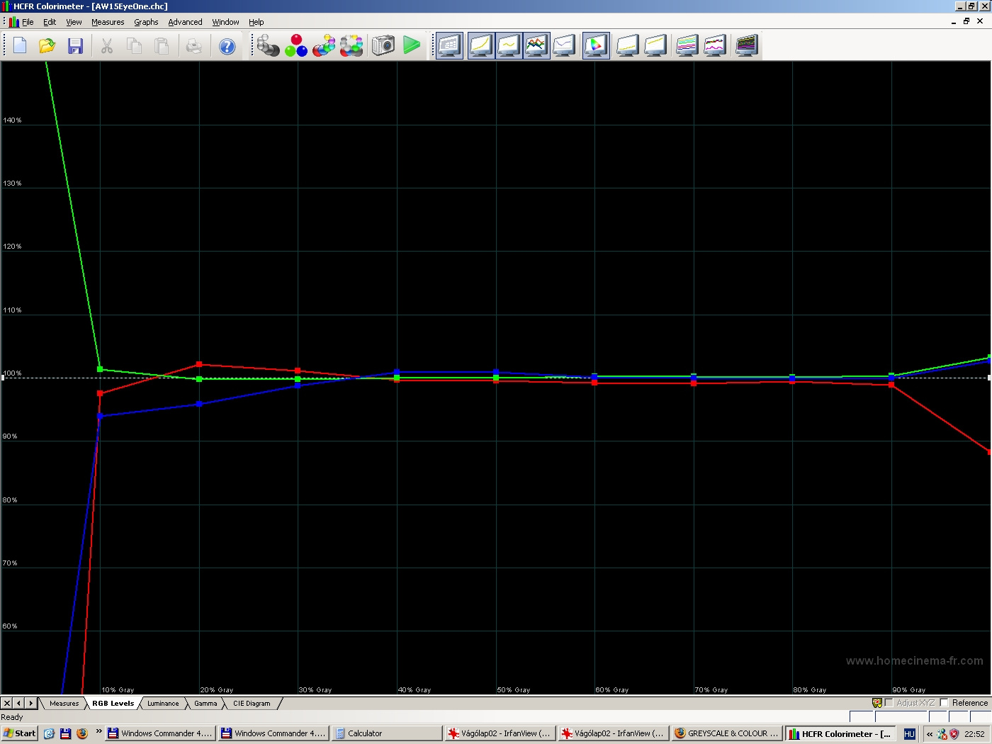
Task: Open the Help menu
Action: tap(256, 22)
